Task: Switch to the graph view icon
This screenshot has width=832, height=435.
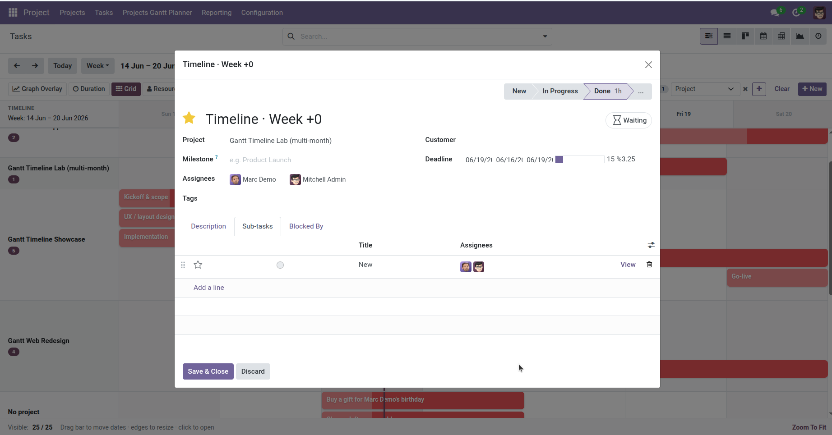Action: pos(800,36)
